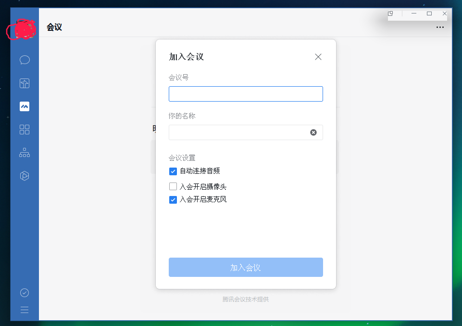Viewport: 462px width, 326px height.
Task: Click inside the 会议号 input field
Action: [246, 93]
